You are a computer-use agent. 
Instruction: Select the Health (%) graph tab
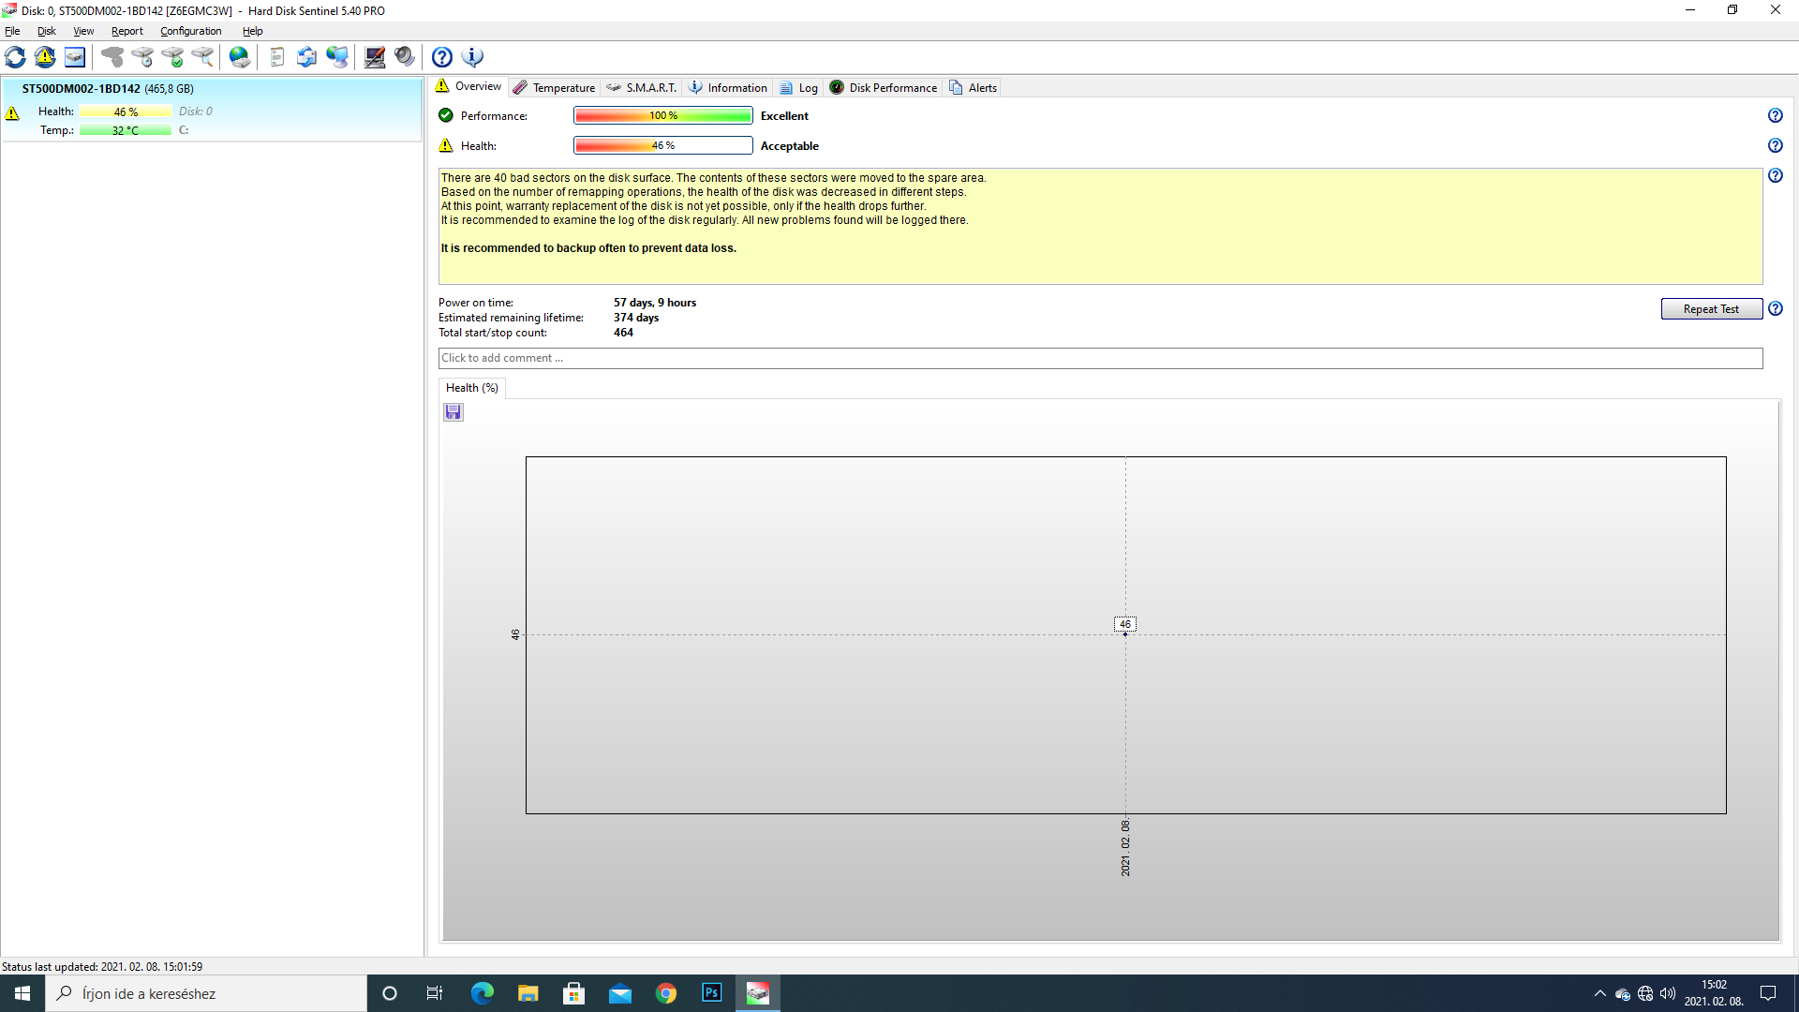tap(472, 388)
